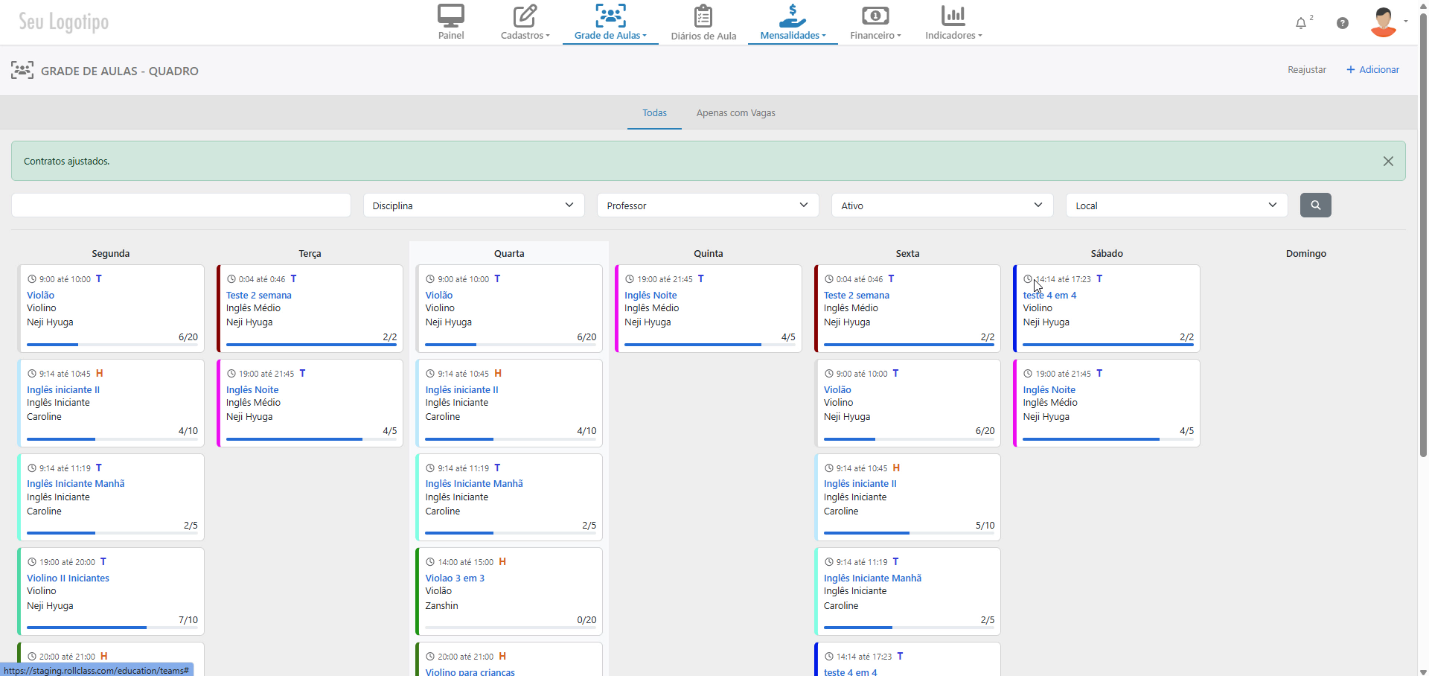Expand the Disciplina dropdown
The height and width of the screenshot is (676, 1429).
tap(473, 205)
